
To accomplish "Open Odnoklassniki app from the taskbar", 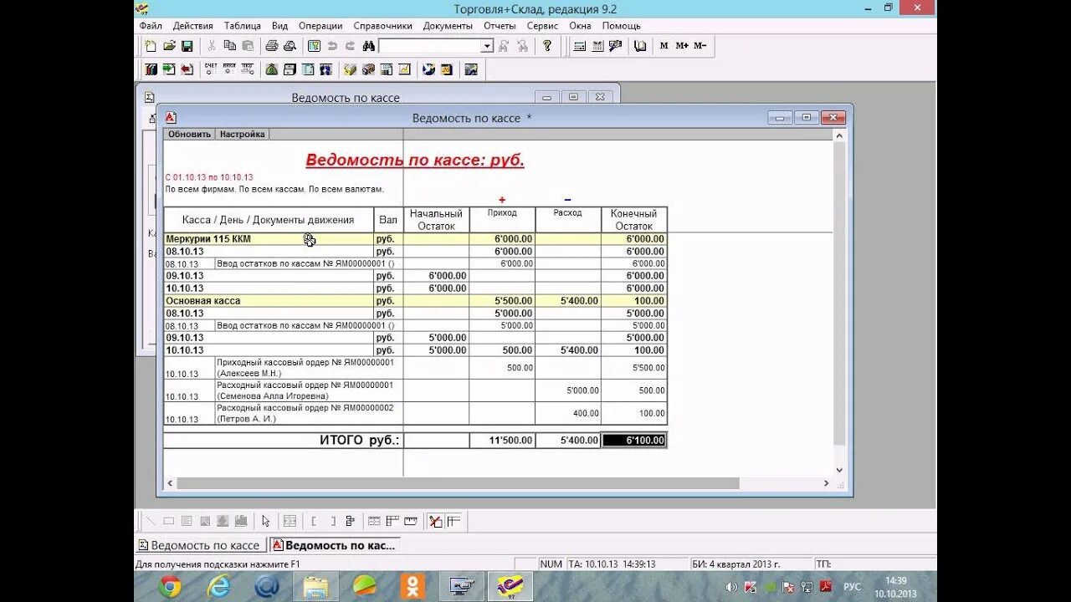I will pos(413,586).
